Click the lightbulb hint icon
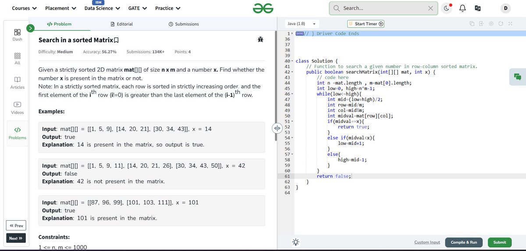This screenshot has width=526, height=251. (296, 242)
